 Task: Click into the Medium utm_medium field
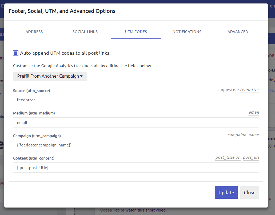(x=136, y=123)
